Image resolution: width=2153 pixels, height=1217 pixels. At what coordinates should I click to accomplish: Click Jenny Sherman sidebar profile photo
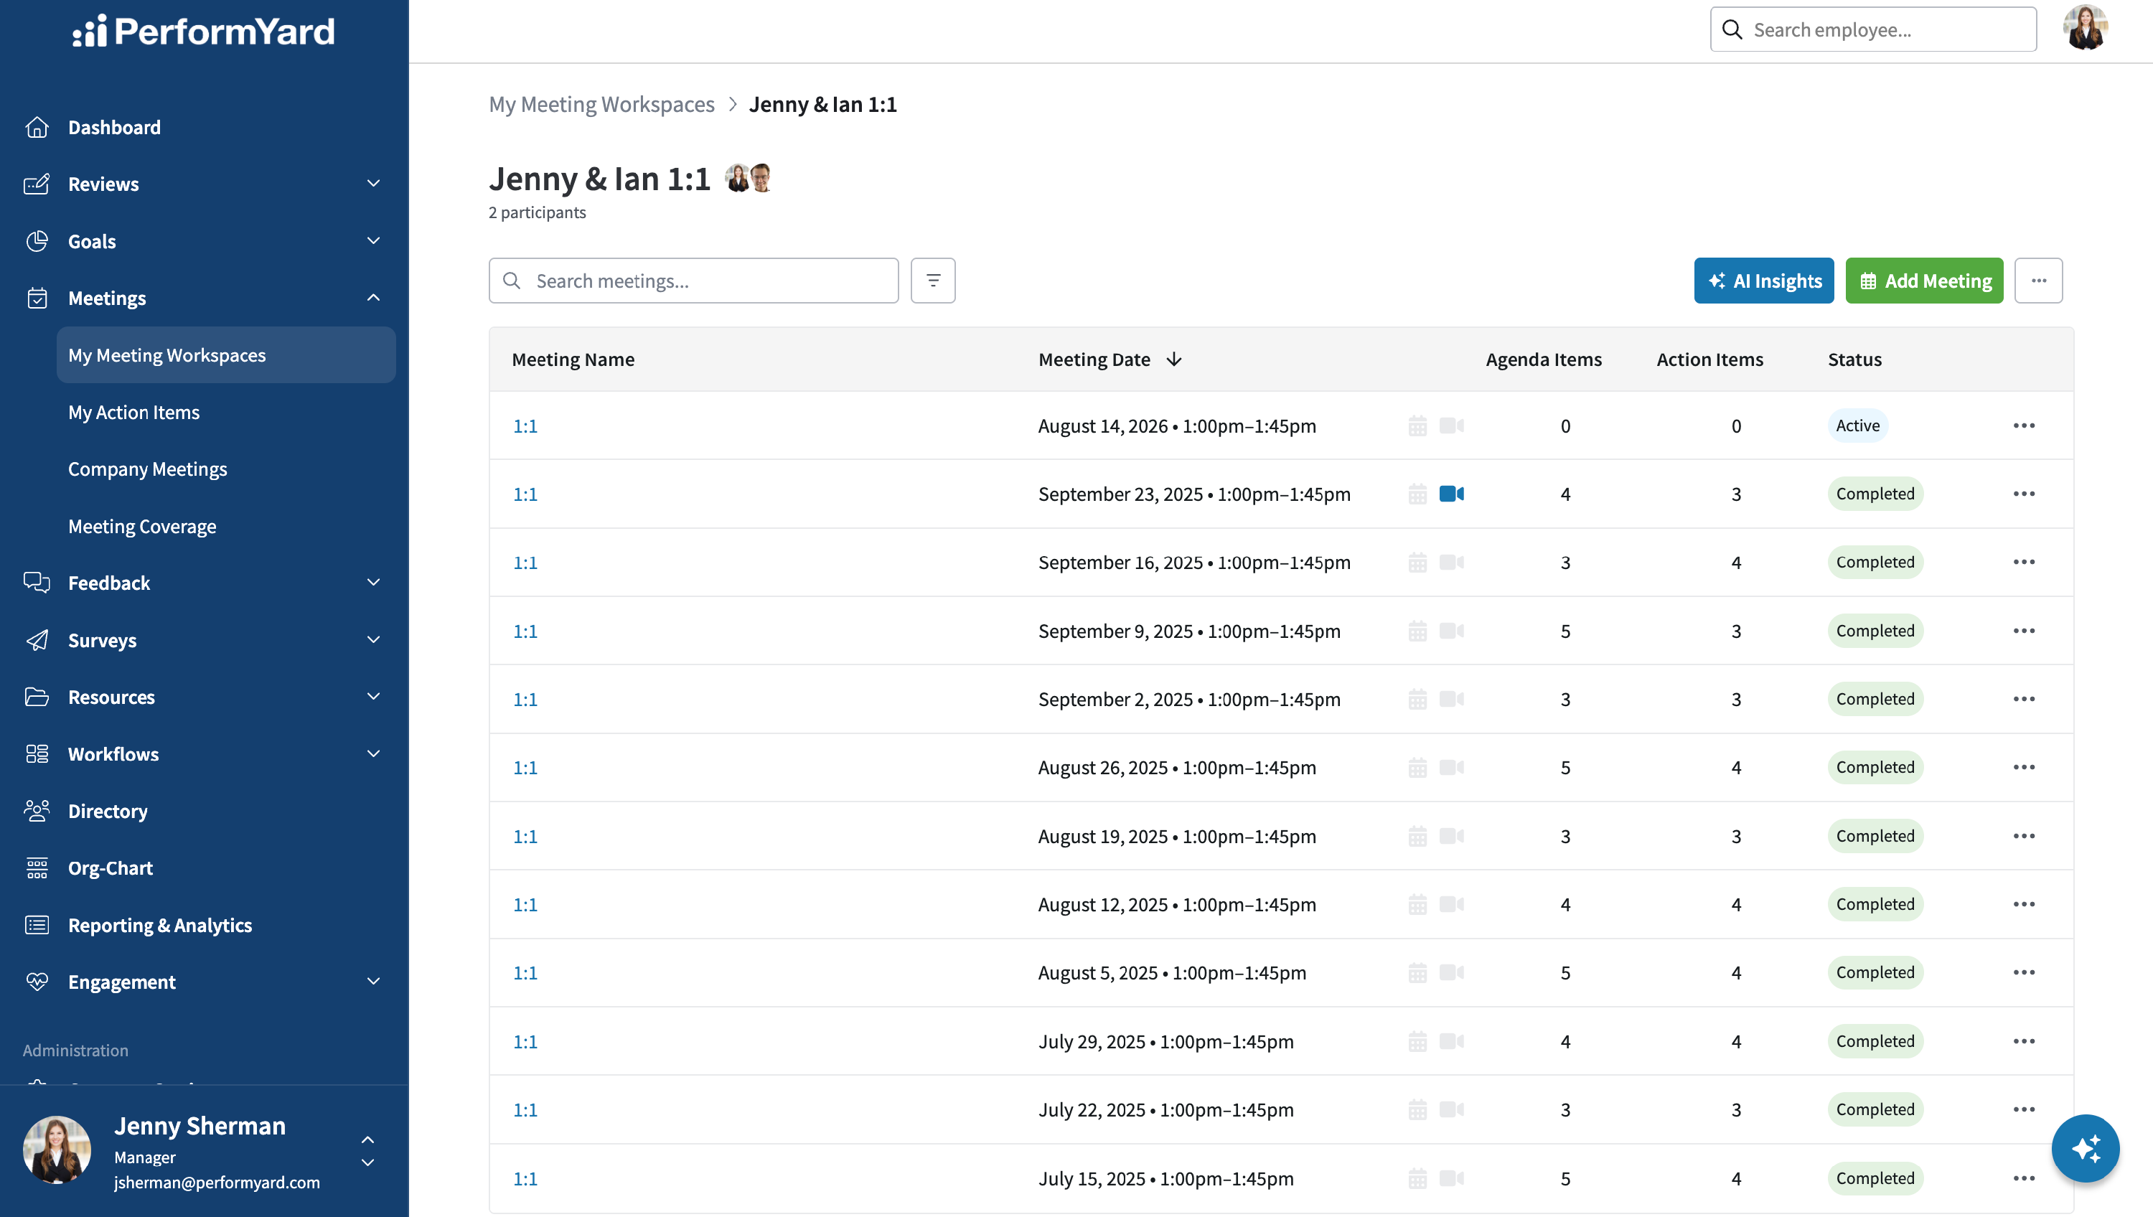pos(57,1150)
